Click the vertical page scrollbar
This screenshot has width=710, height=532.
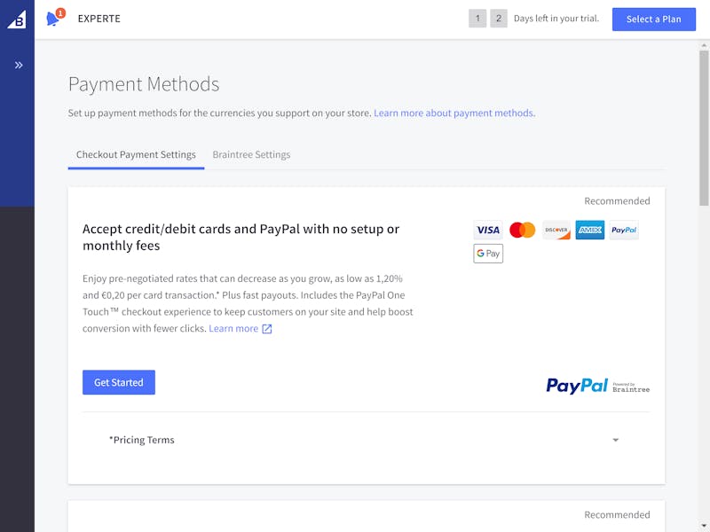click(704, 128)
